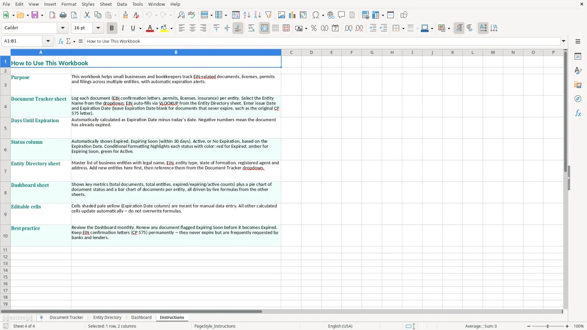This screenshot has height=330, width=587.
Task: Toggle Center Horizontally
Action: click(192, 28)
